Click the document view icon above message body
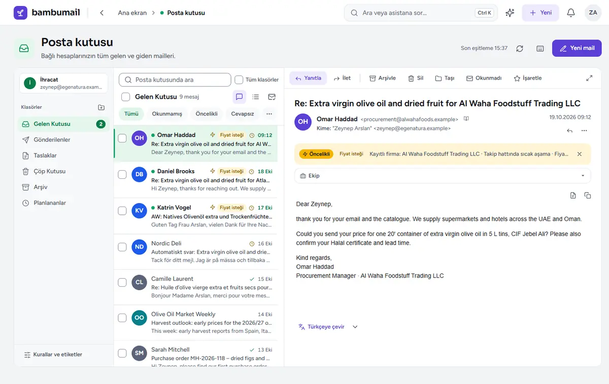Screen dimensions: 609x384 pyautogui.click(x=573, y=195)
